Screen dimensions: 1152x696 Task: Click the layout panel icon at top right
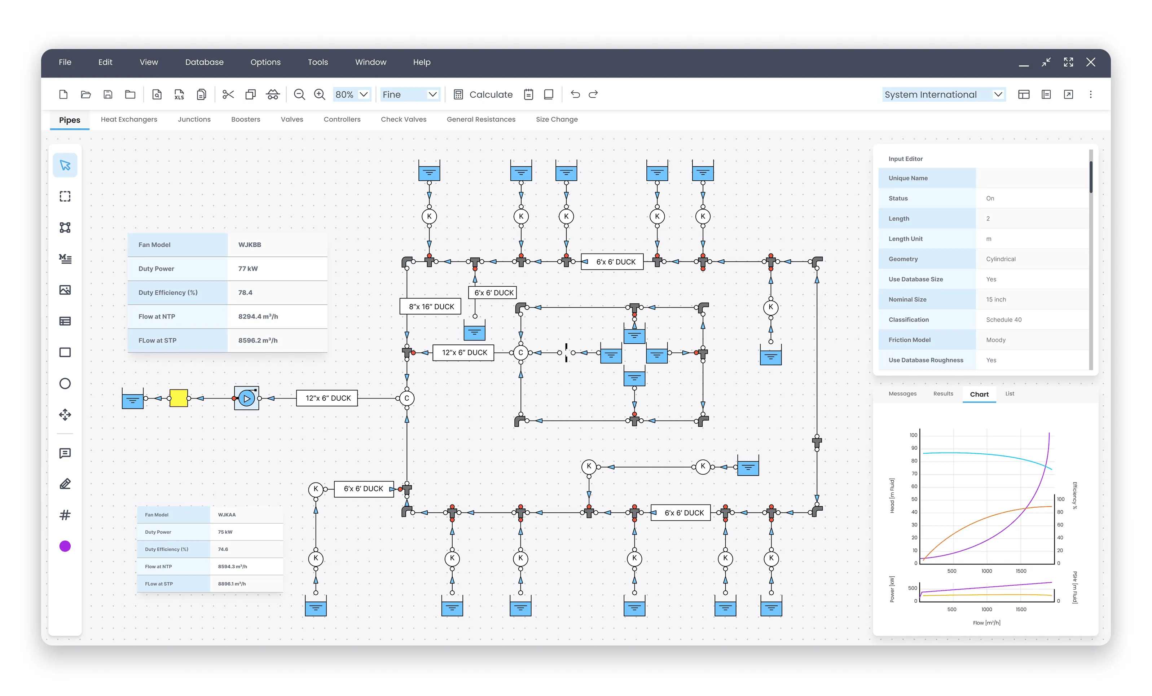pos(1024,94)
